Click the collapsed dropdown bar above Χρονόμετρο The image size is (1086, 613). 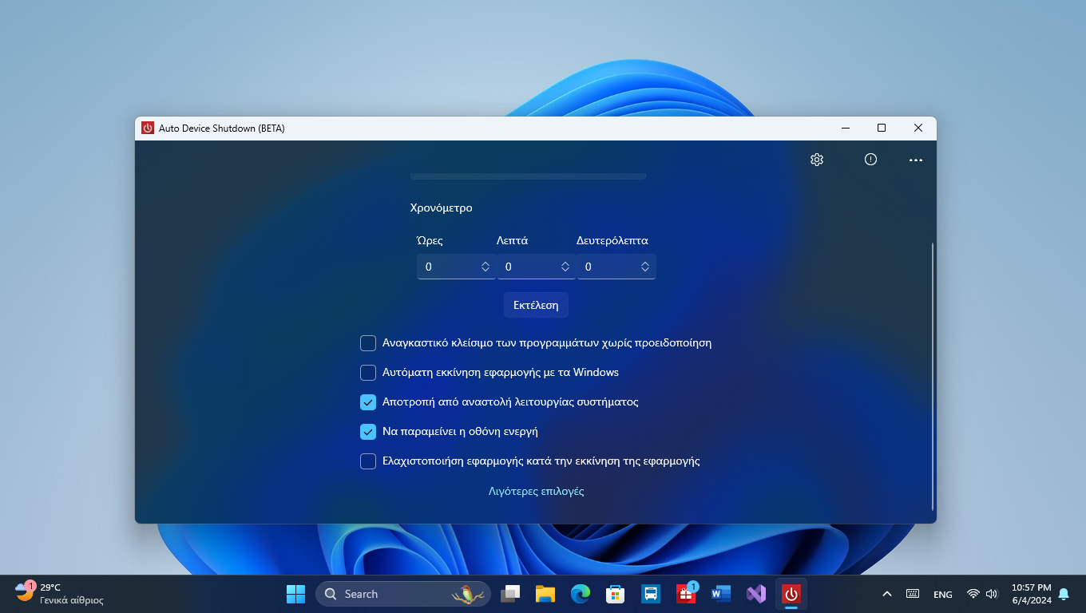point(528,176)
